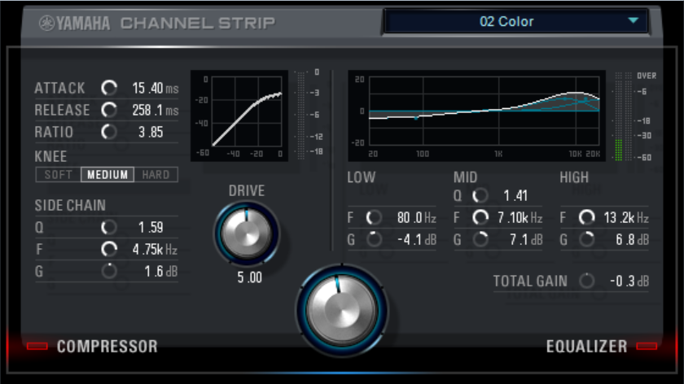Viewport: 684px width, 384px height.
Task: Select the Hard knee option
Action: [156, 175]
